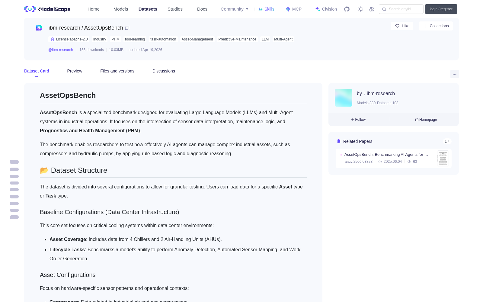Click the plus icon on Collections
483x302 pixels.
click(426, 26)
